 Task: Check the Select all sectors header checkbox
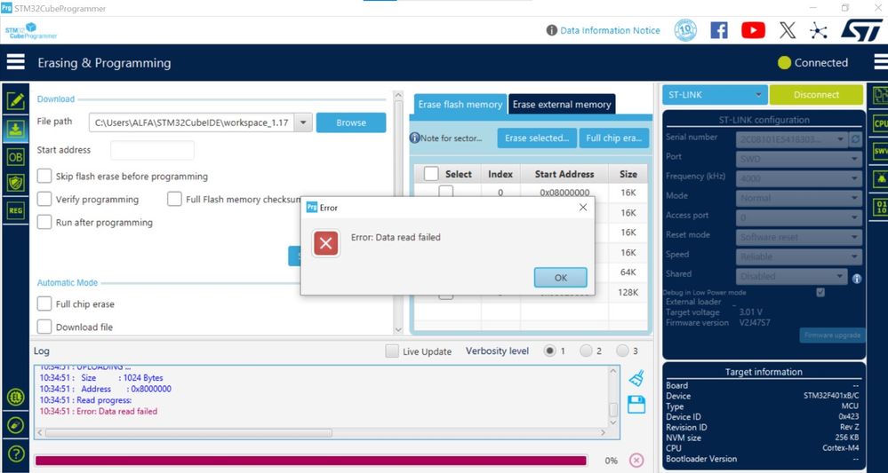tap(431, 174)
